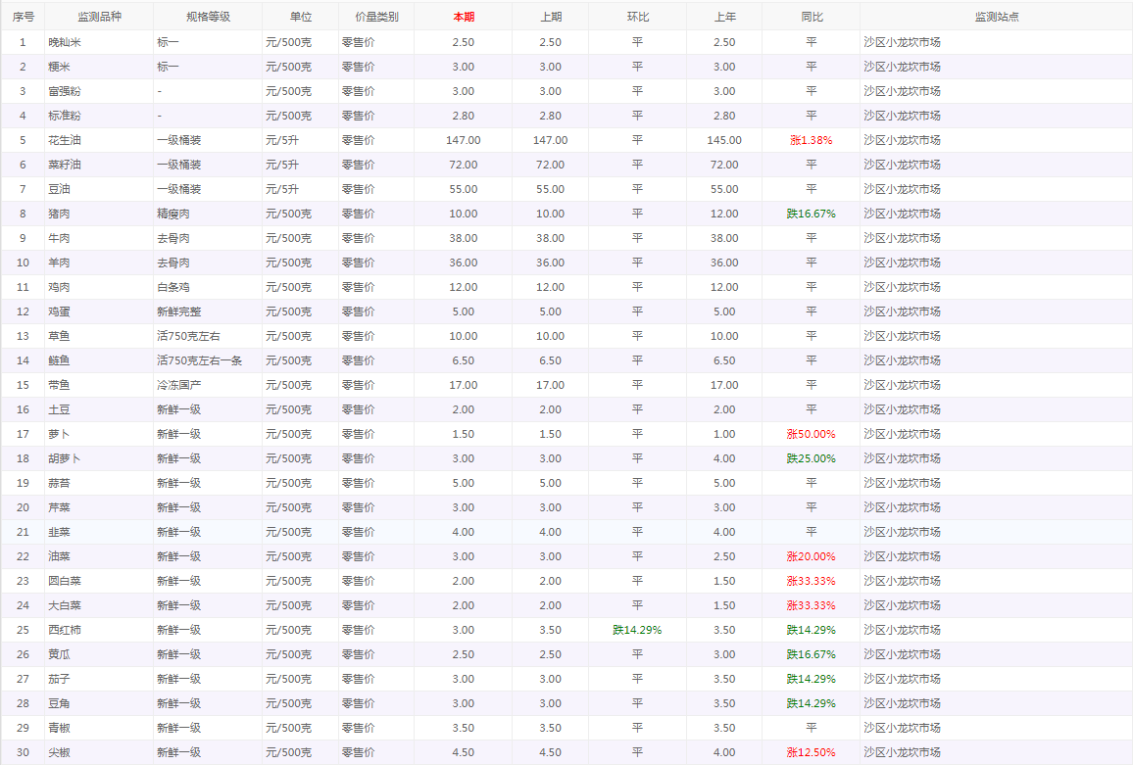Click 跌16.67% in the 黄瓜 row
The height and width of the screenshot is (765, 1133).
click(812, 655)
